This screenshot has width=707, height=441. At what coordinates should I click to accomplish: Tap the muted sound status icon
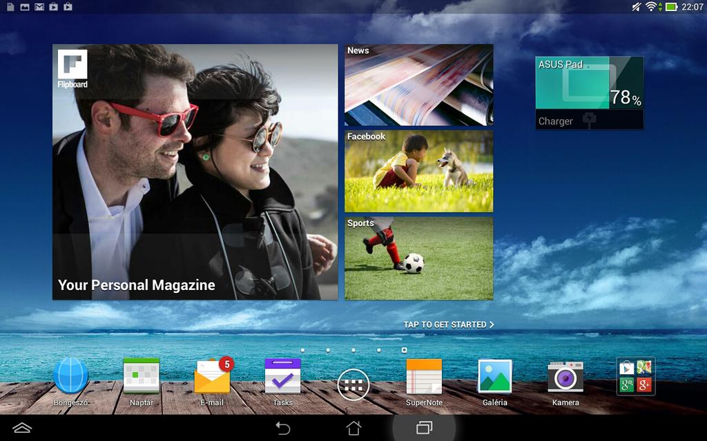(636, 7)
